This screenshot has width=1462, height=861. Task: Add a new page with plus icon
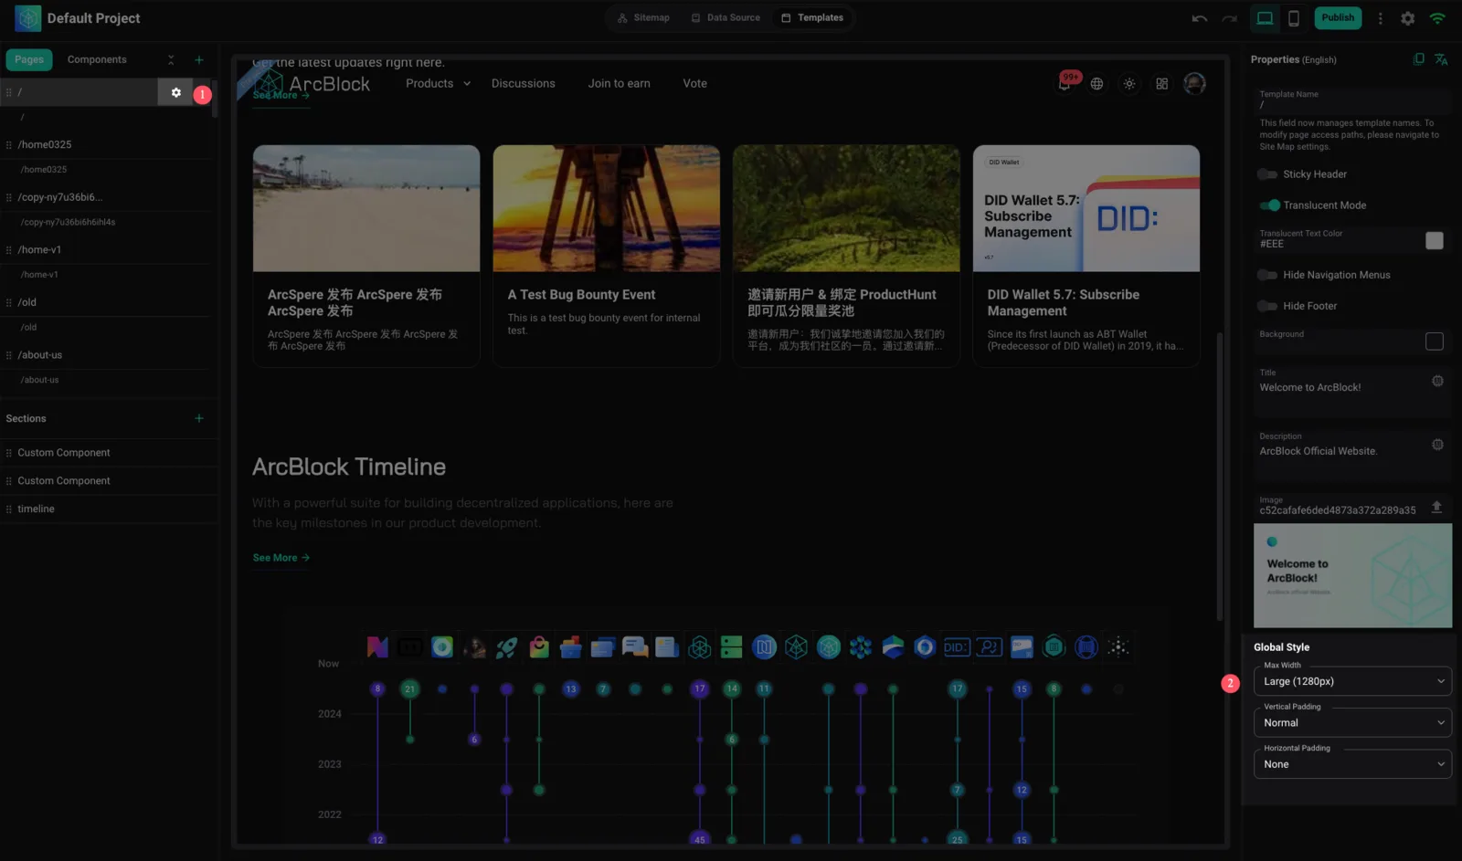[199, 60]
